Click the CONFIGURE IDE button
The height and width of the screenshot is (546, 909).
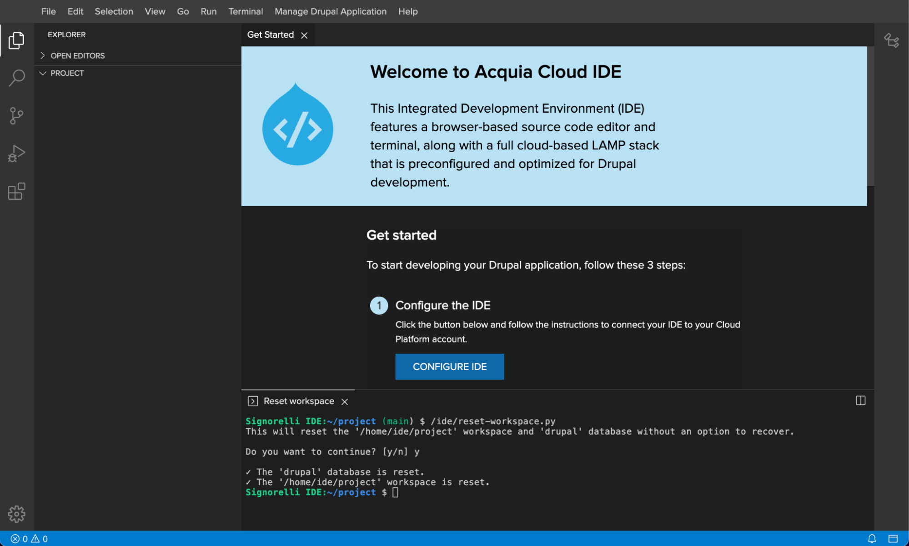(x=450, y=367)
